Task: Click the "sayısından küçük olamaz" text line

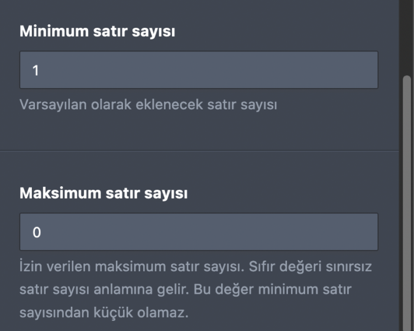Action: tap(103, 311)
